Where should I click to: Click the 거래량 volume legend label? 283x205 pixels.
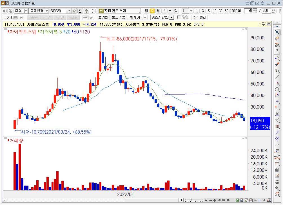16,141
